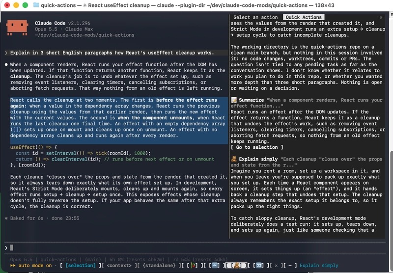Viewport: 393px width, 273px height.
Task: Toggle auto mode on indicator
Action: tap(35, 266)
